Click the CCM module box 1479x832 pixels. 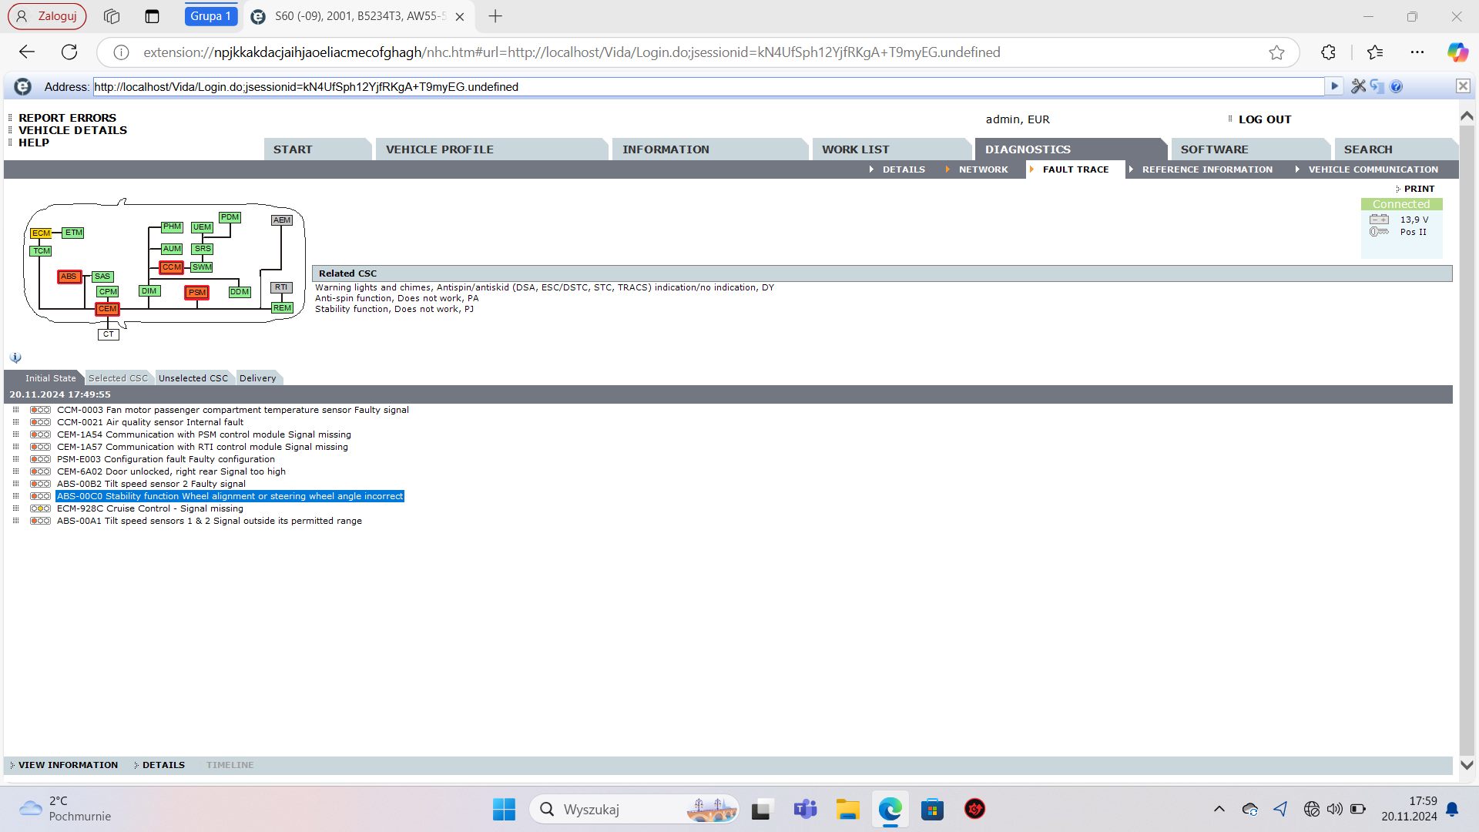pos(171,267)
